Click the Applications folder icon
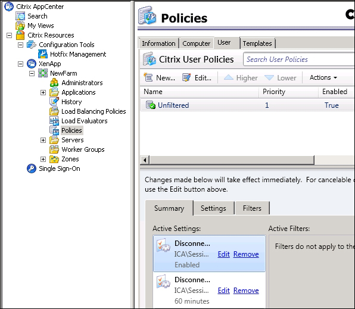This screenshot has height=309, width=355. coord(54,92)
